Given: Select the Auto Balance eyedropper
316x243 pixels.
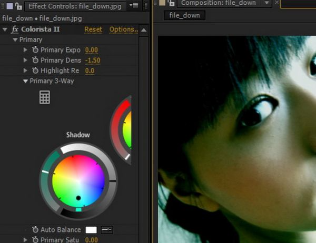Looking at the screenshot, I should pos(107,230).
